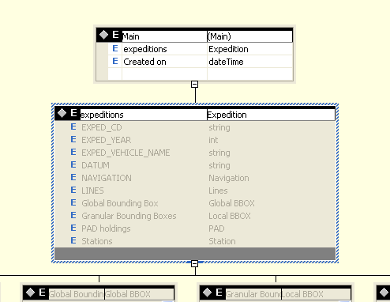This screenshot has width=390, height=302.
Task: Select the Main name cell in the header
Action: click(164, 36)
